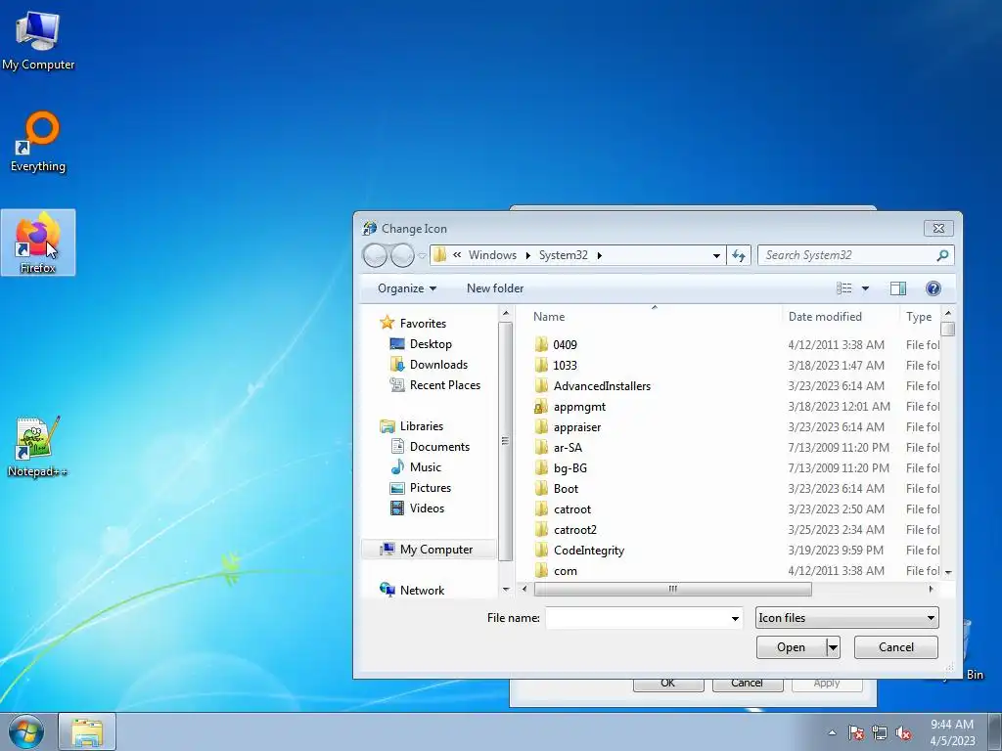Open the My Computer desktop icon
Image resolution: width=1002 pixels, height=751 pixels.
pyautogui.click(x=38, y=40)
